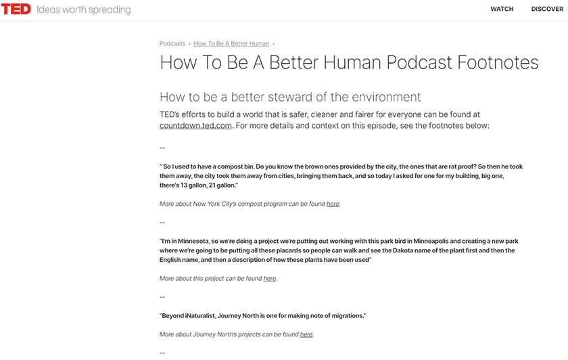Click 'Ideas worth spreading' tagline
This screenshot has width=568, height=360.
[x=84, y=9]
